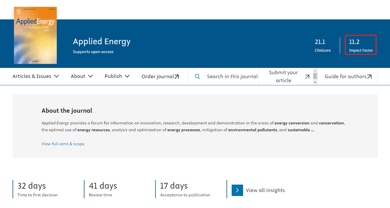This screenshot has width=390, height=208.
Task: Click the blue chevron View all insights button
Action: click(237, 190)
